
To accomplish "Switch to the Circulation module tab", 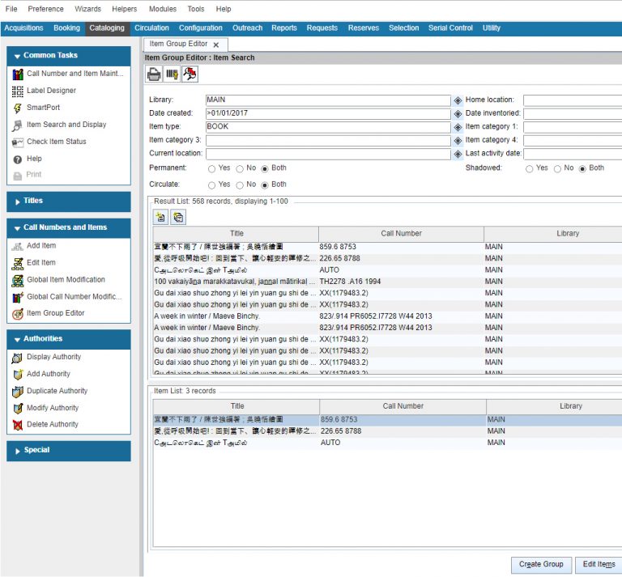I will (x=151, y=28).
